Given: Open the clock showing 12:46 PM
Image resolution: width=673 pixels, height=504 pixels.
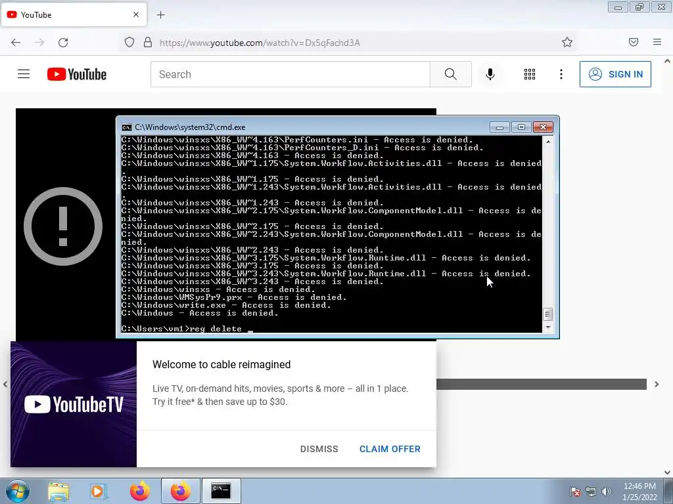Looking at the screenshot, I should (639, 492).
